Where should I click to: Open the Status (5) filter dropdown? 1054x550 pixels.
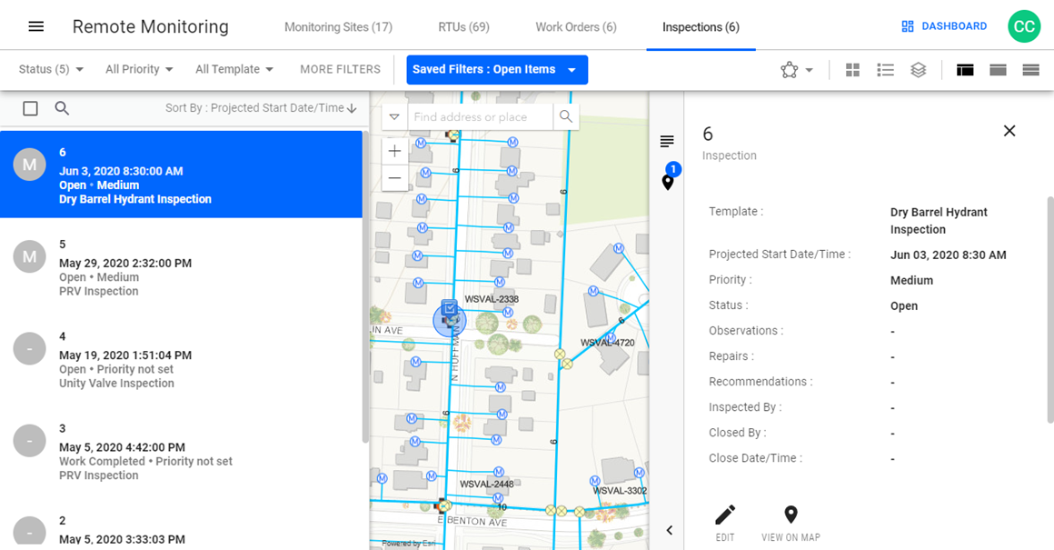pyautogui.click(x=50, y=68)
